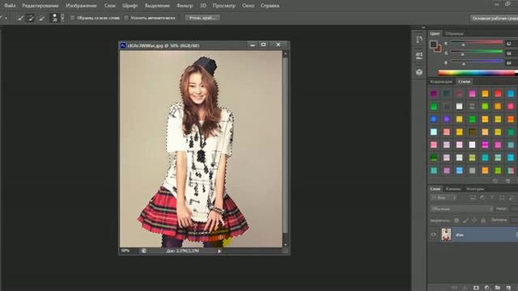This screenshot has height=291, width=518.
Task: Open the Шрифт menu
Action: pyautogui.click(x=129, y=6)
